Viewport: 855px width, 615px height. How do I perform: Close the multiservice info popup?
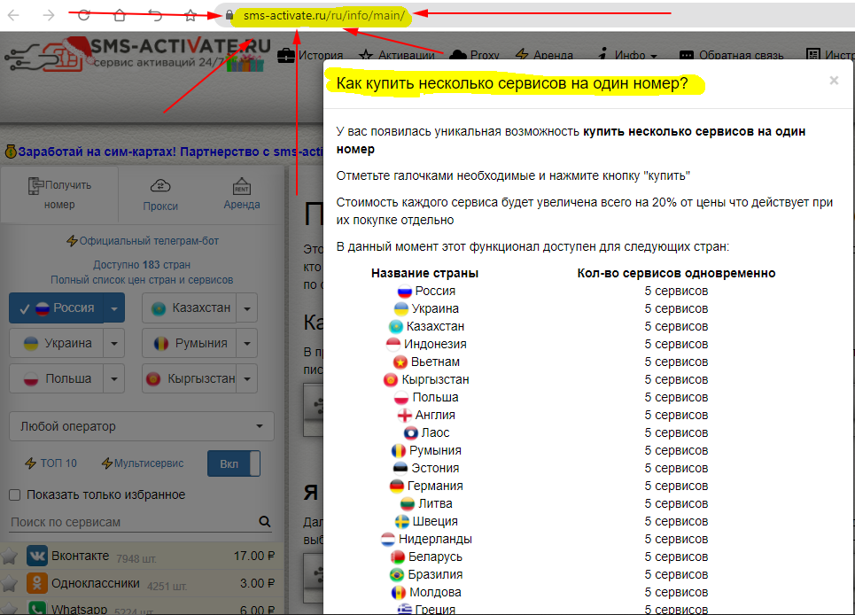coord(834,81)
